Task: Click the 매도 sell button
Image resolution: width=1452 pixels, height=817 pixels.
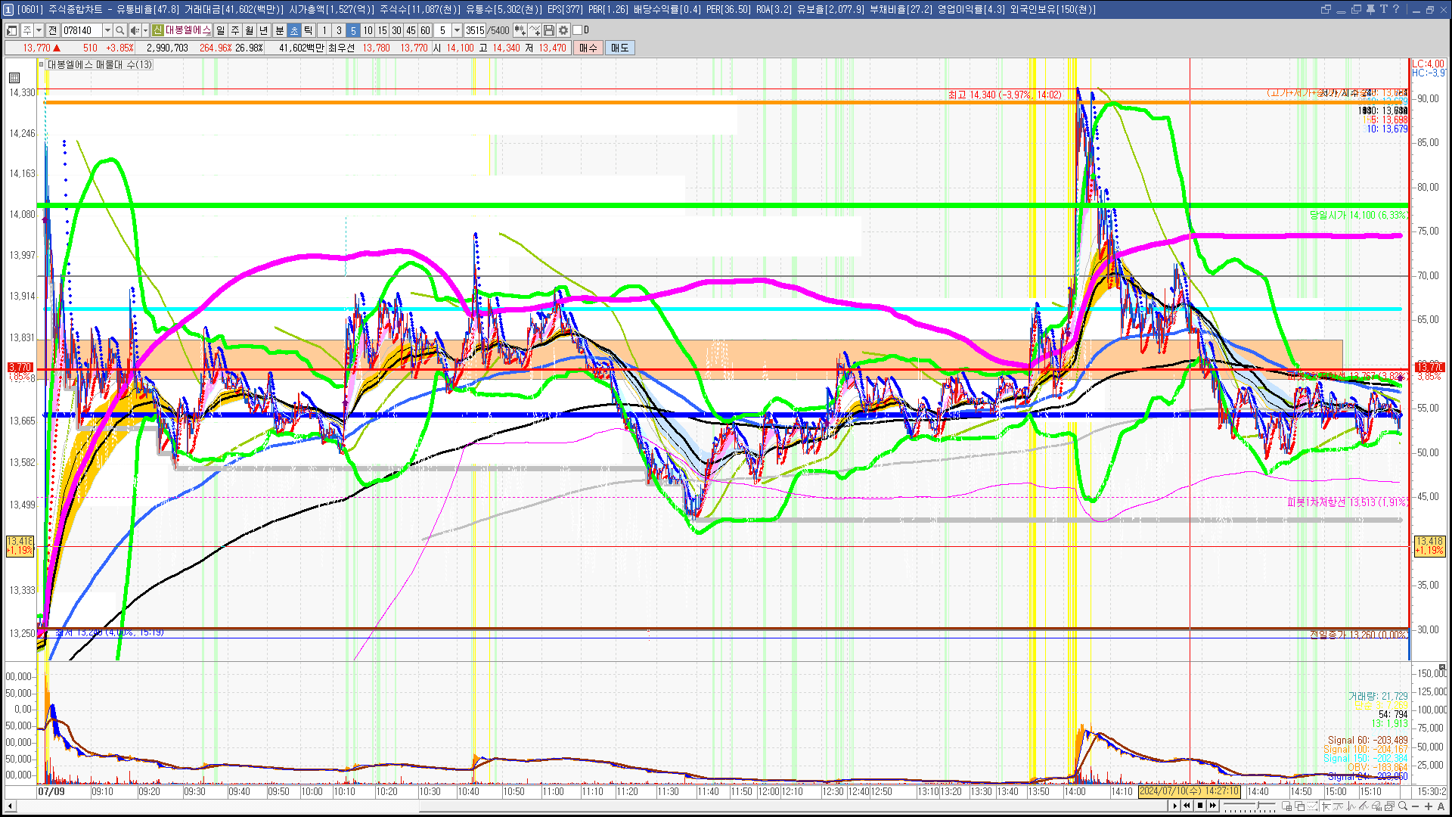Action: pyautogui.click(x=619, y=48)
